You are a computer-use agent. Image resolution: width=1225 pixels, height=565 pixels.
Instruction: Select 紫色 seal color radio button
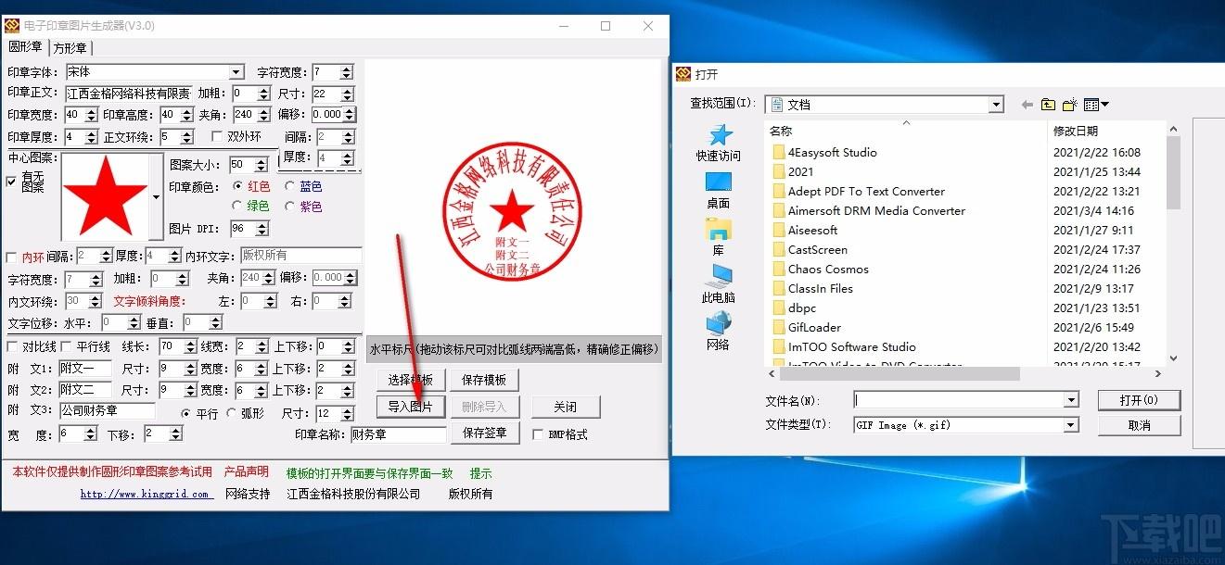tap(290, 206)
